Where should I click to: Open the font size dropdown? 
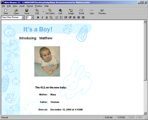tap(32, 17)
